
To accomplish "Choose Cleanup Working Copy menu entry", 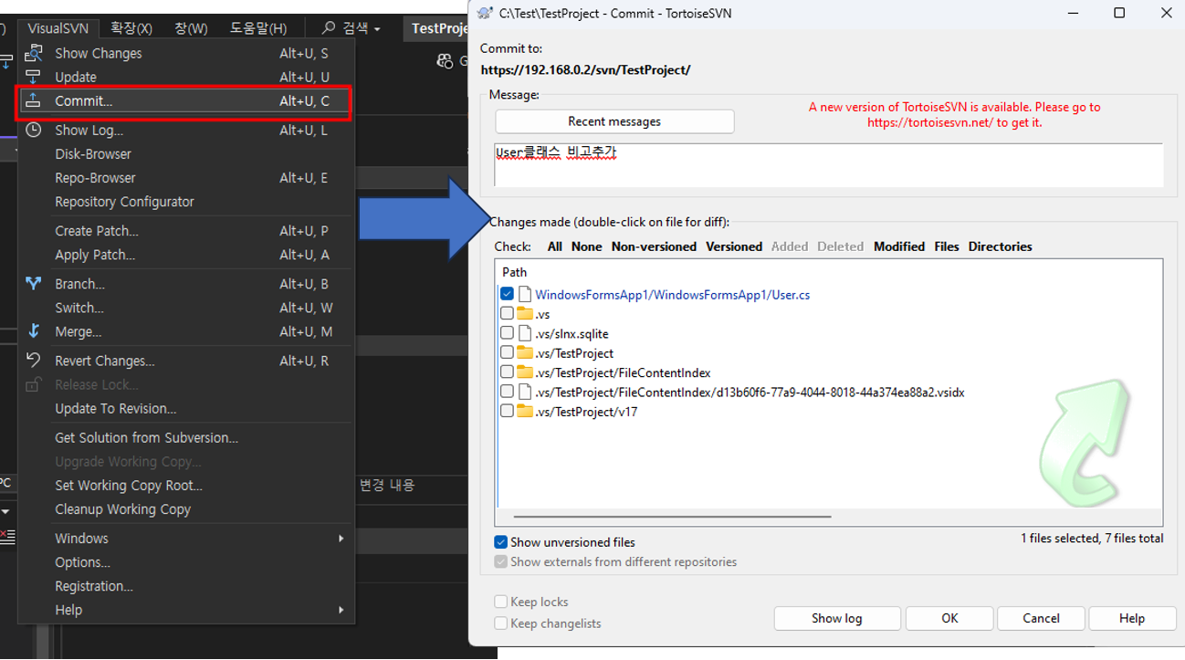I will [185, 509].
